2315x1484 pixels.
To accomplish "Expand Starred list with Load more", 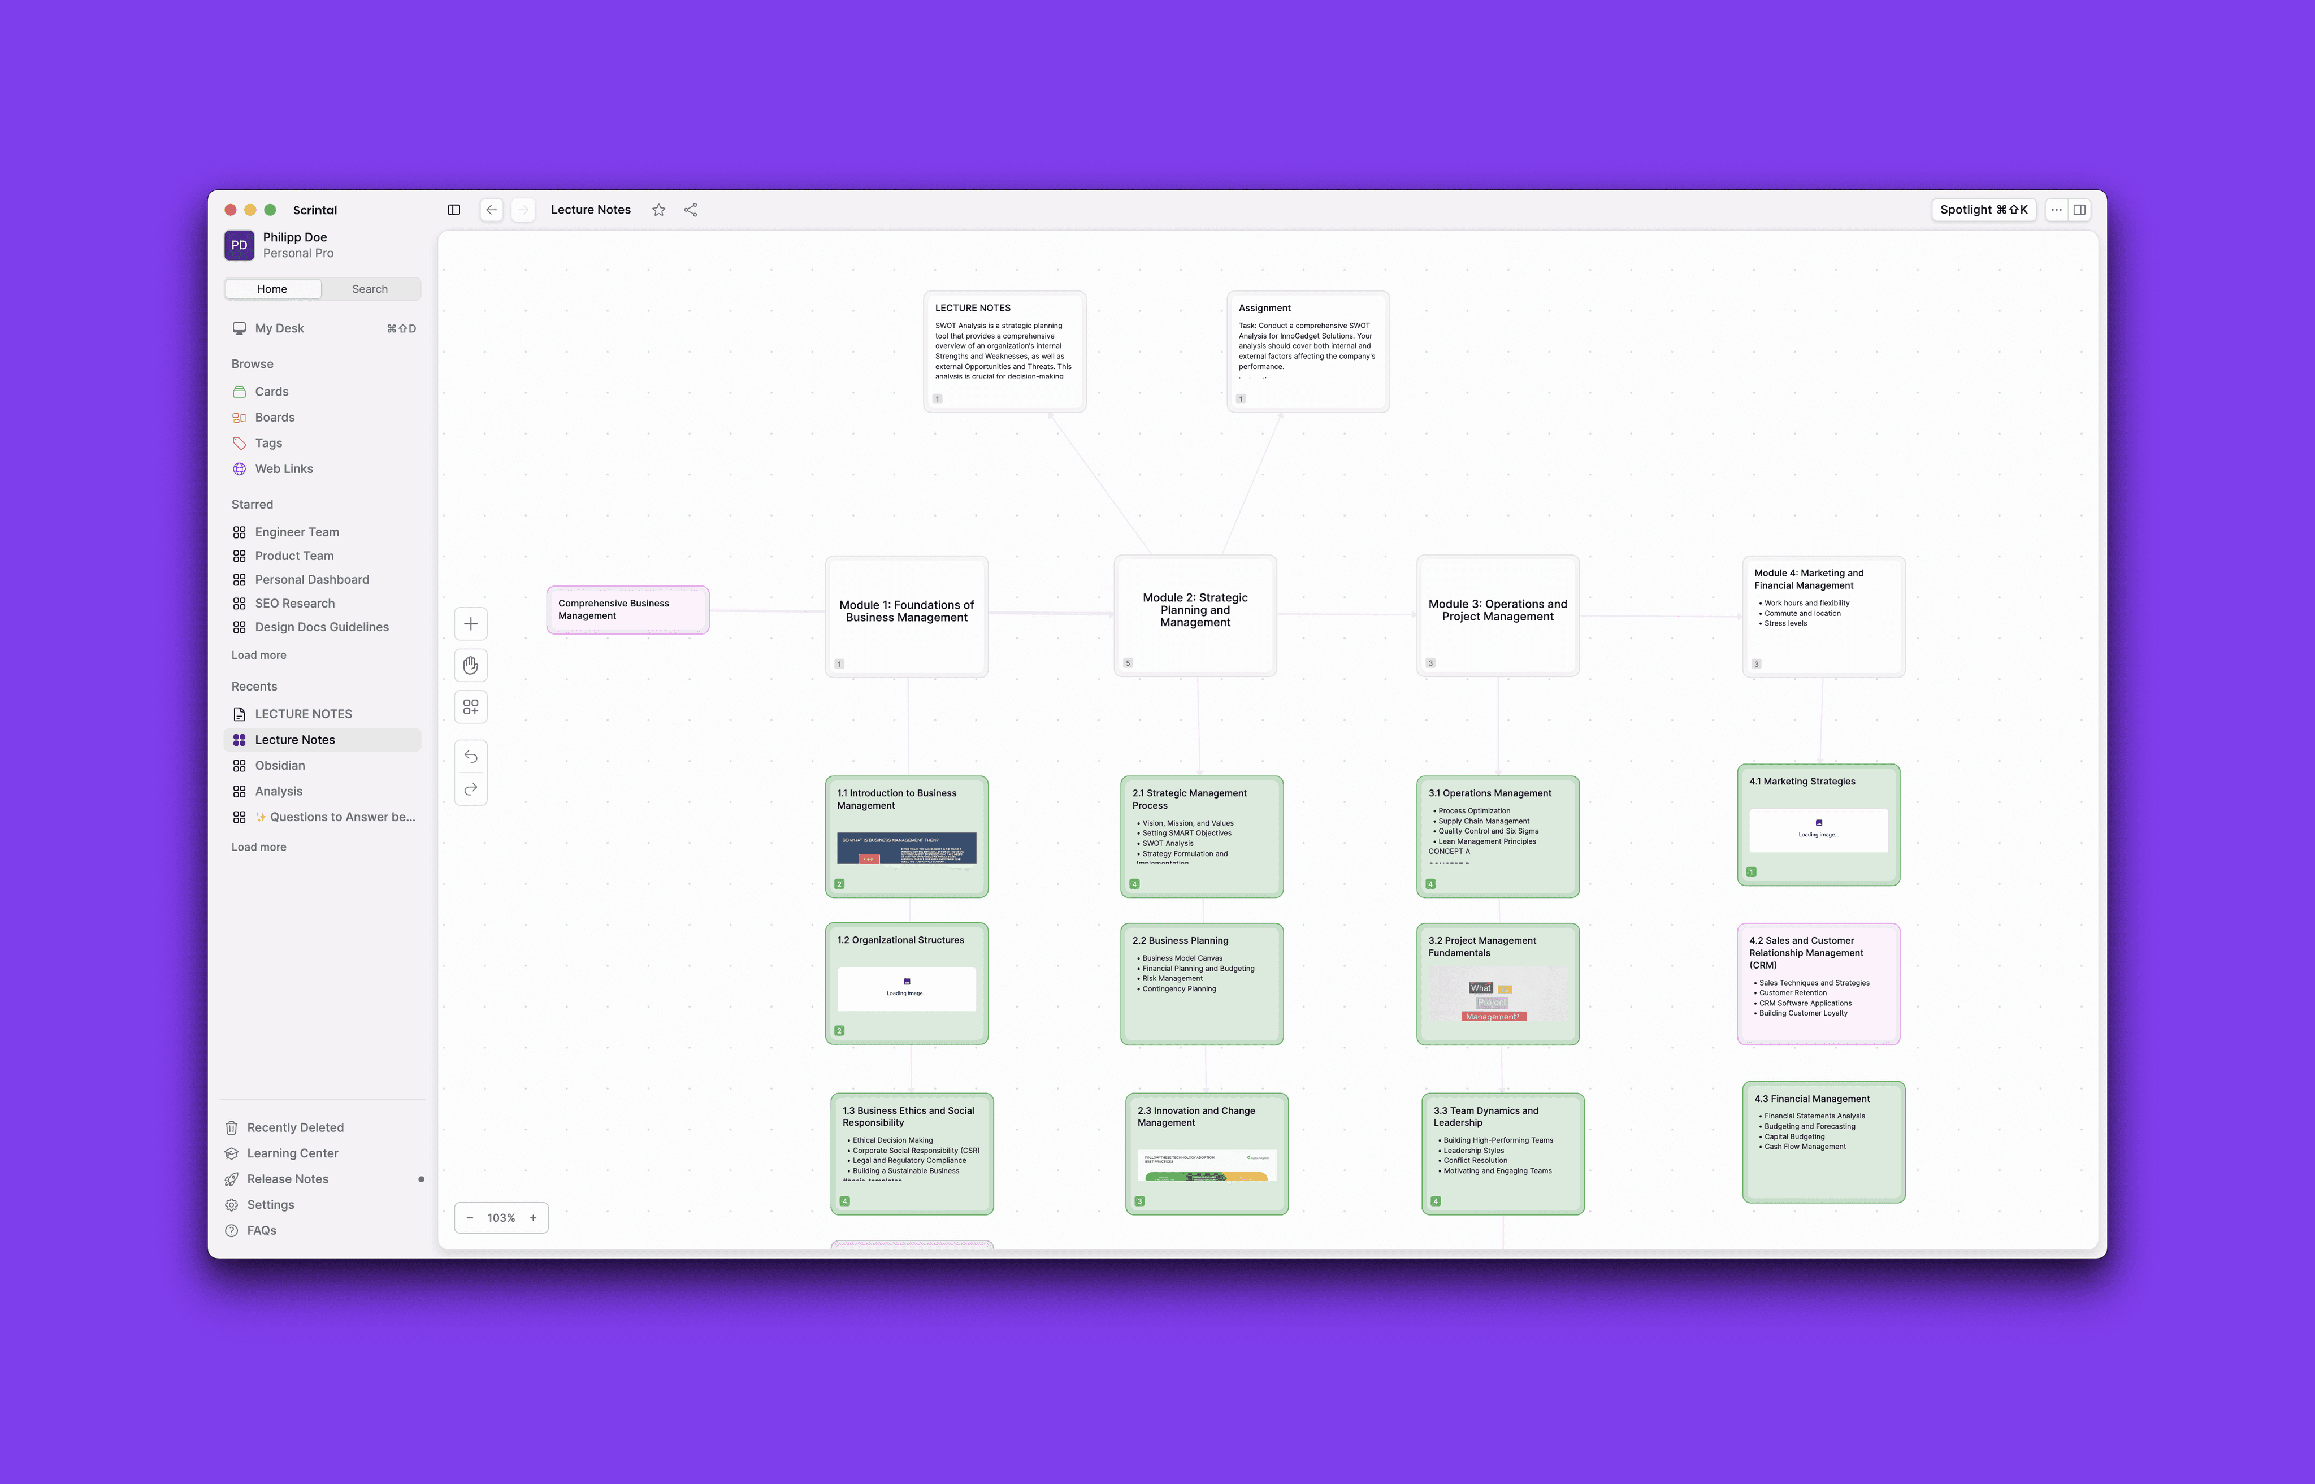I will [x=258, y=656].
